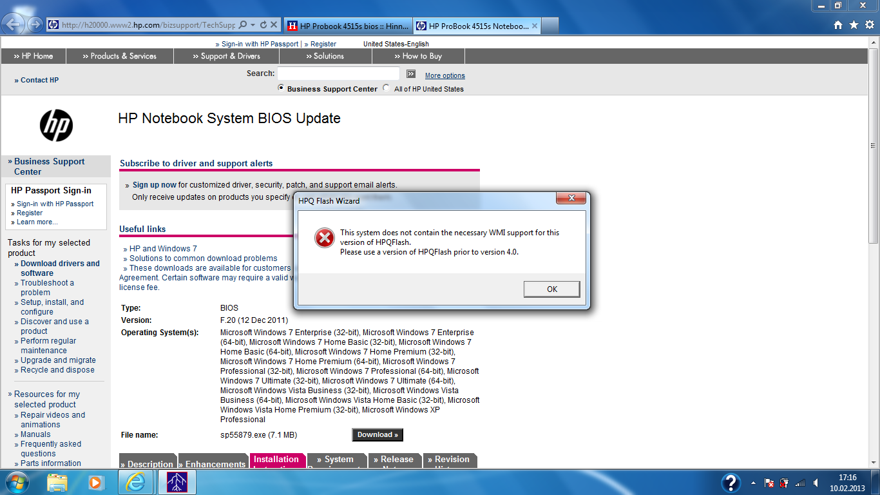This screenshot has width=880, height=495.
Task: Open Solutions to common download problems link
Action: click(204, 258)
